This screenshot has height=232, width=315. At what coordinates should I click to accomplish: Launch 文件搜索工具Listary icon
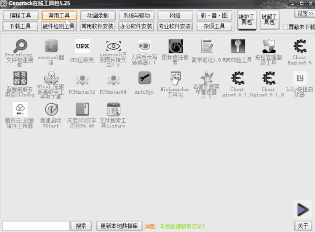tap(113, 109)
